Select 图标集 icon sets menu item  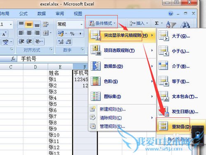pyautogui.click(x=122, y=96)
